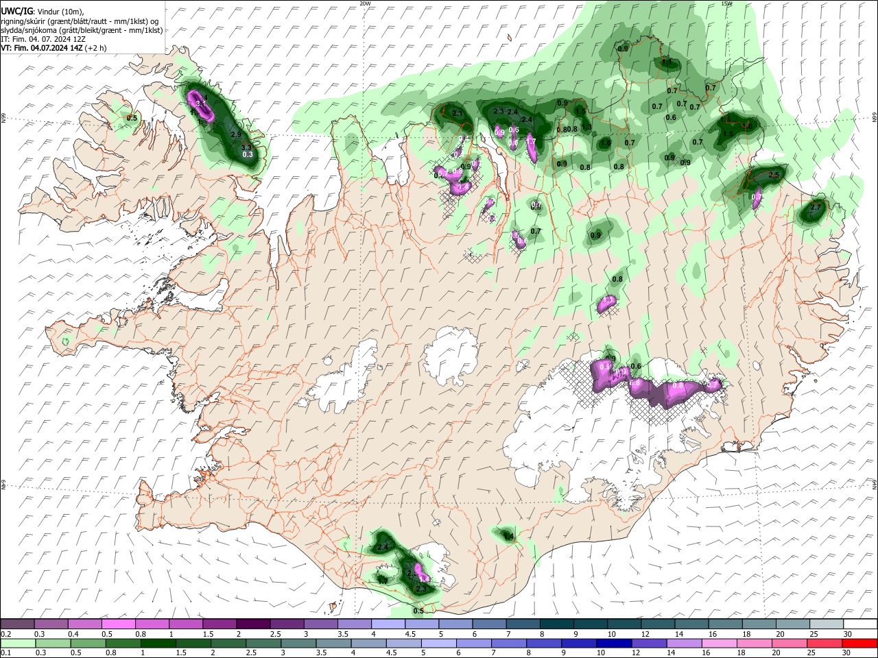Pick the 4.5 swatch in snow scale
The image size is (878, 658).
point(423,624)
